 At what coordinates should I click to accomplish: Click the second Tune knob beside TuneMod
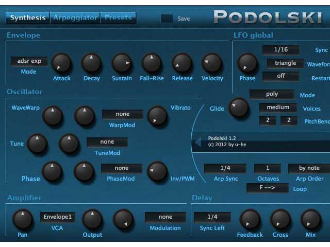69,144
